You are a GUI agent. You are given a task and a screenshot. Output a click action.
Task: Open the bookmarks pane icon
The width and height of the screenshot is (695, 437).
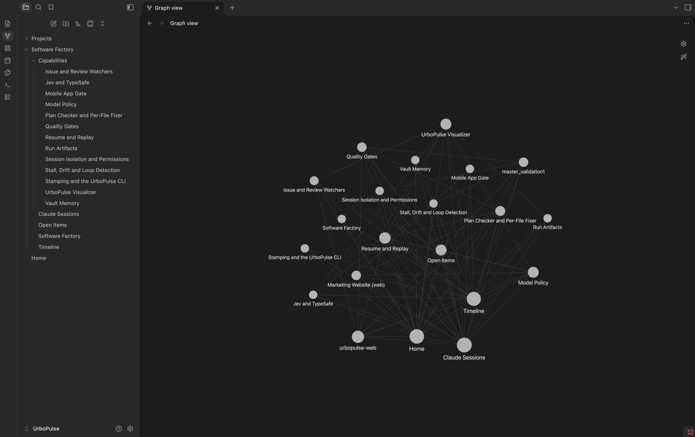coord(51,7)
